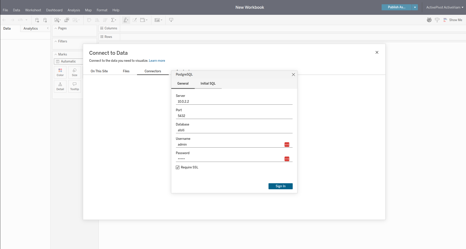Select the On This Site tab
The height and width of the screenshot is (249, 466).
click(99, 71)
